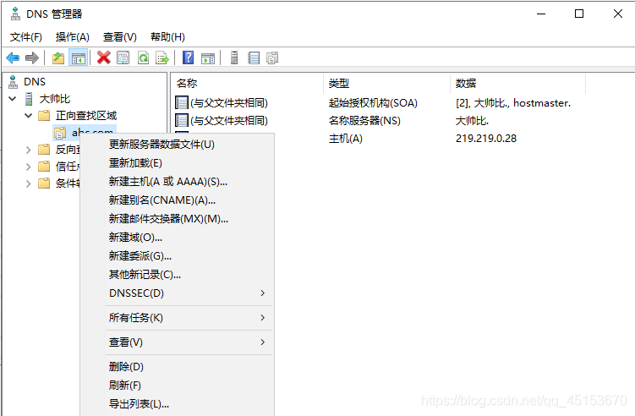Click the 219.219.0.28 data cell
The width and height of the screenshot is (635, 416).
click(486, 139)
